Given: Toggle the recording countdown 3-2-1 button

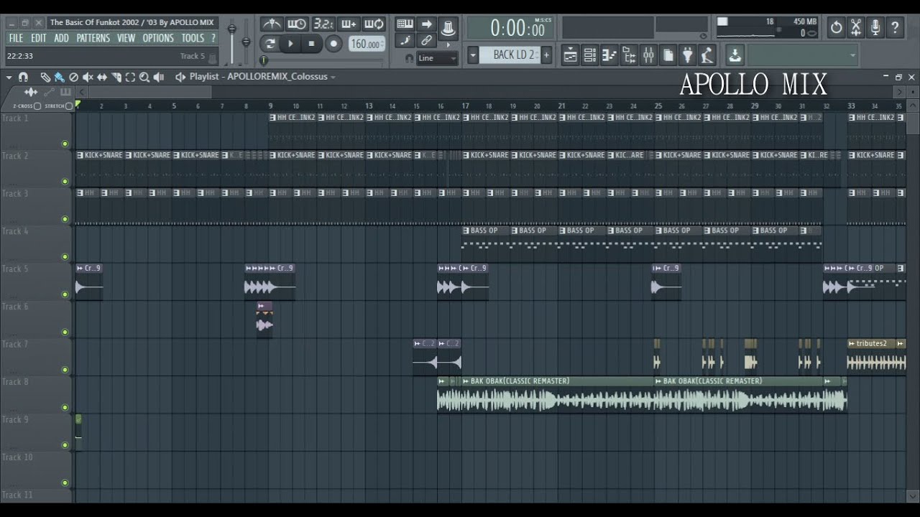Looking at the screenshot, I should pyautogui.click(x=322, y=24).
